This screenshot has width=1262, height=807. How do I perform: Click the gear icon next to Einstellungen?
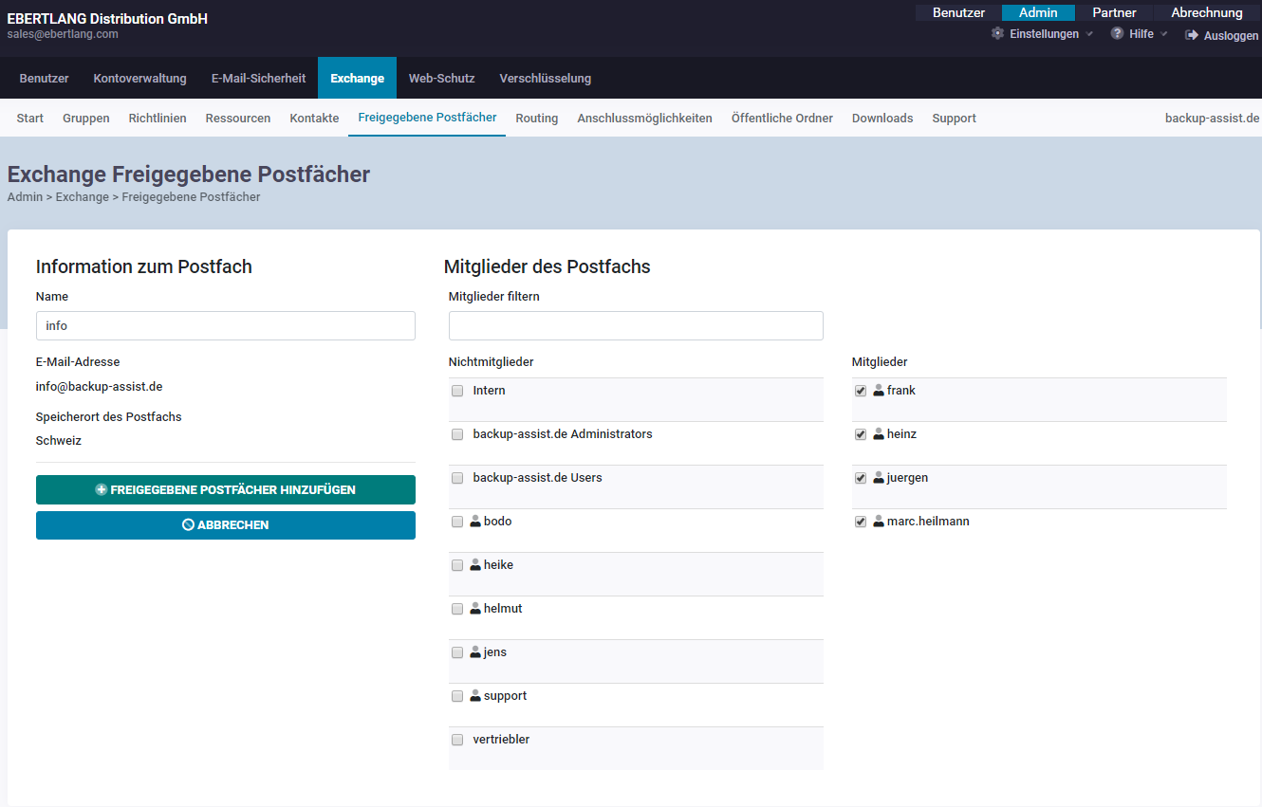pyautogui.click(x=997, y=34)
